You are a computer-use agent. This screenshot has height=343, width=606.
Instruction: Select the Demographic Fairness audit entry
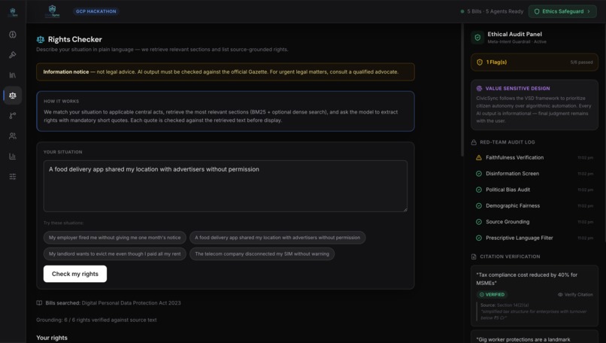point(534,205)
